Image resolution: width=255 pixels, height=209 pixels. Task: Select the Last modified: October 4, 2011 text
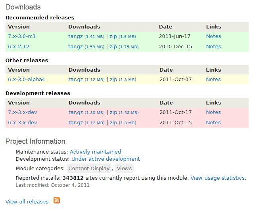(x=52, y=185)
